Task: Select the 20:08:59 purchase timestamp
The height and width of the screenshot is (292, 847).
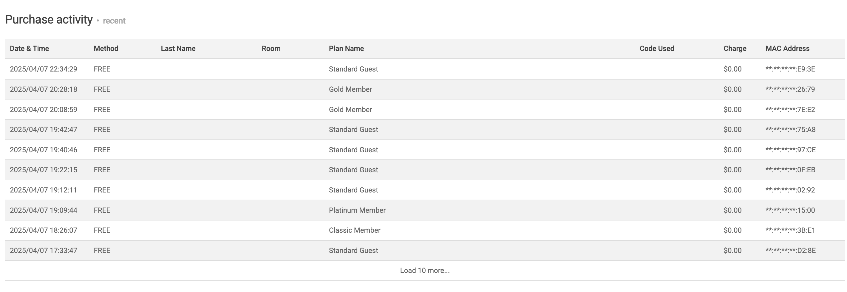Action: [44, 109]
